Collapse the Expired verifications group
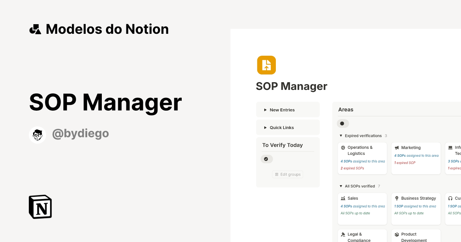 (340, 136)
